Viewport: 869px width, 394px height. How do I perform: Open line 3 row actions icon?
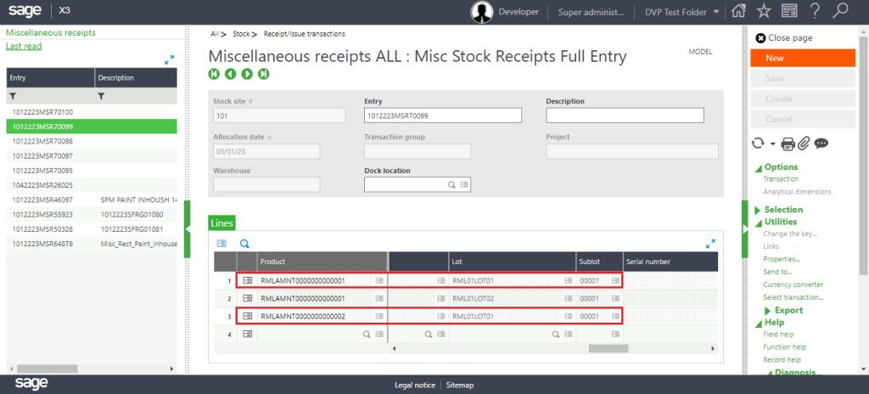click(x=248, y=317)
